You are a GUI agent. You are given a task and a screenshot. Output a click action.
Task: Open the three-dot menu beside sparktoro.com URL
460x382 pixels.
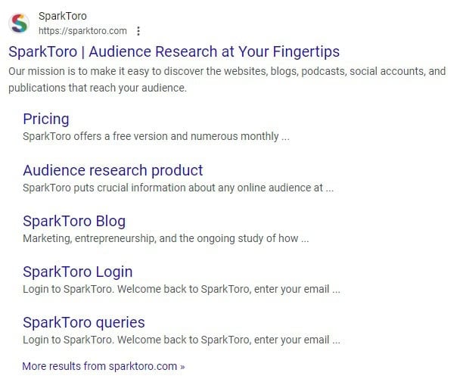click(138, 31)
